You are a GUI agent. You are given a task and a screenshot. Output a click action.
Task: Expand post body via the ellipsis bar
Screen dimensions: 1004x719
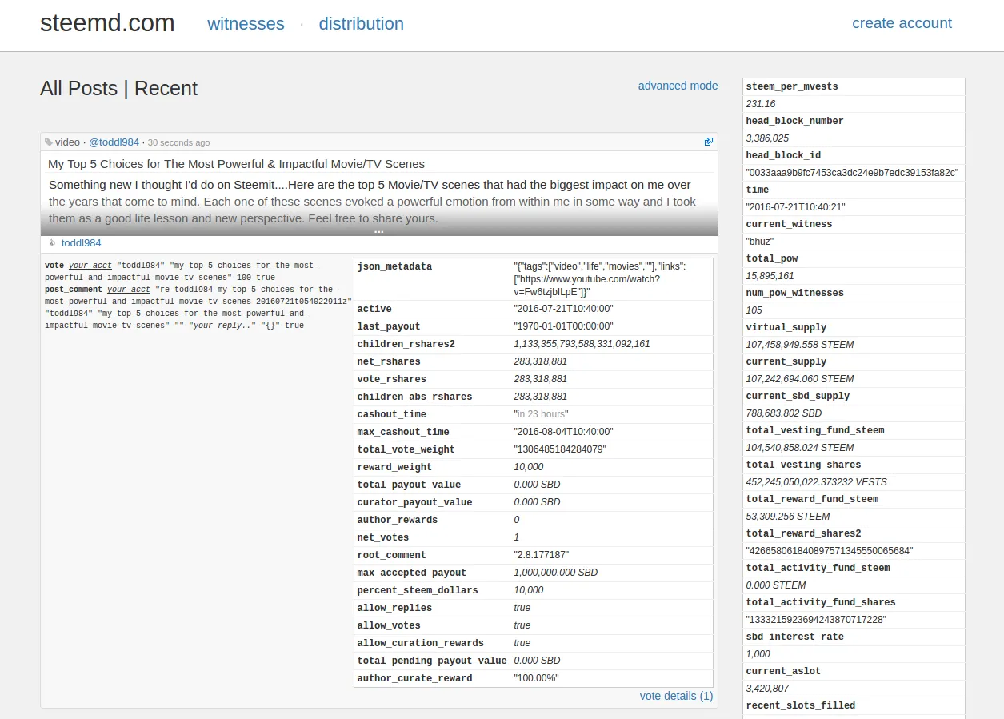(378, 231)
